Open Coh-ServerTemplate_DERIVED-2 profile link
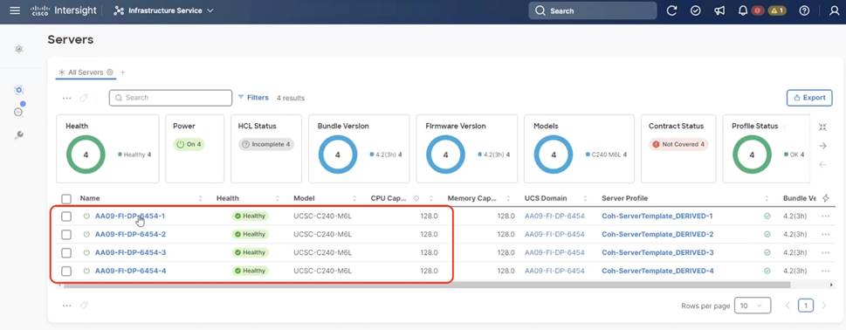Viewport: 846px width, 330px height. (x=657, y=235)
